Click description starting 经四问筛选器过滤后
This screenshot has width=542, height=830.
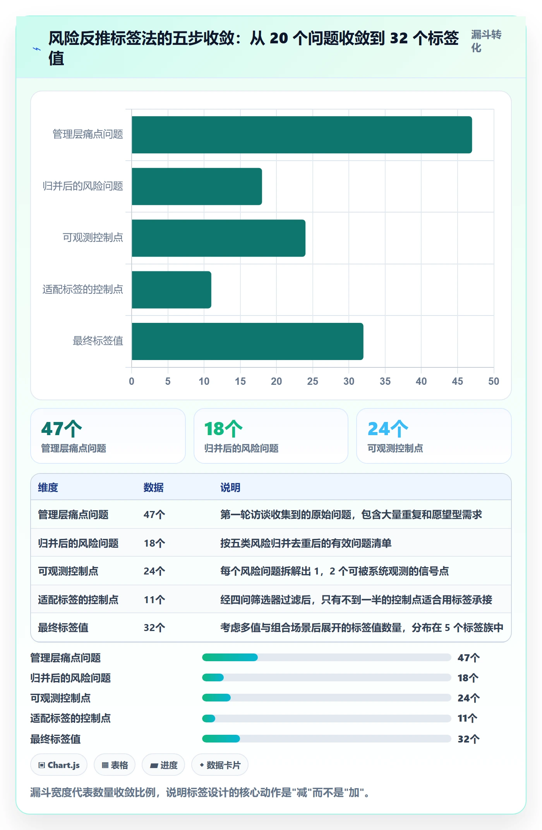coord(356,600)
